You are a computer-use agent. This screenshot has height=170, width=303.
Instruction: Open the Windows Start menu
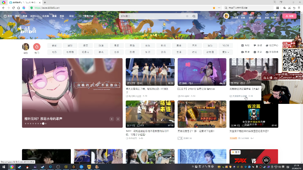click(4, 167)
